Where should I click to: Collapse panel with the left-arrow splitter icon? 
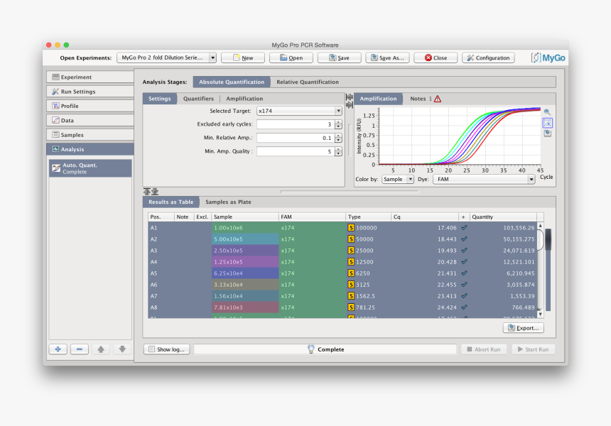point(350,97)
